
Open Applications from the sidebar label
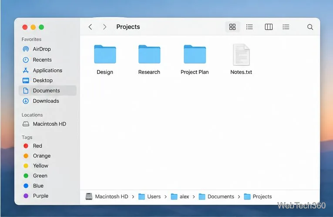click(x=47, y=70)
